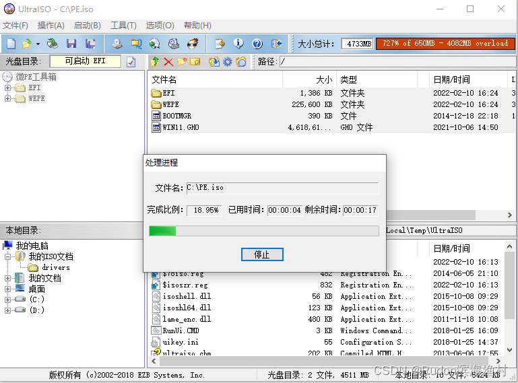Collapse the 我的ISO文档 tree node

click(7, 256)
